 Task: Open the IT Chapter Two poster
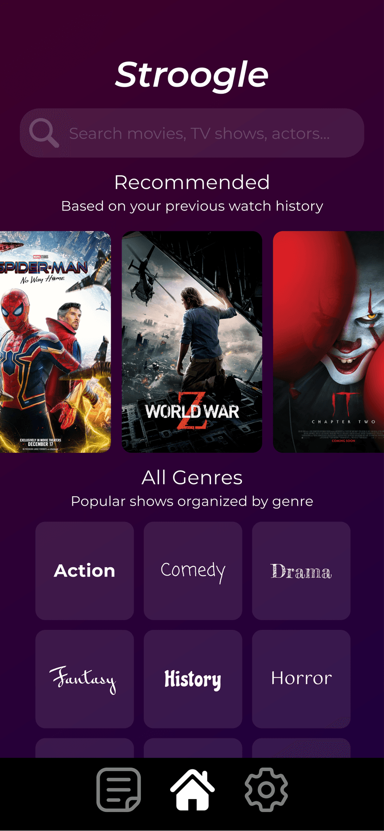[328, 342]
